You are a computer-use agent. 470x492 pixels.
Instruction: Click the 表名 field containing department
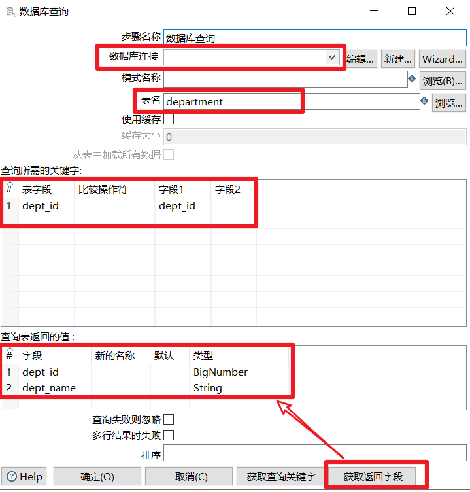pyautogui.click(x=292, y=101)
